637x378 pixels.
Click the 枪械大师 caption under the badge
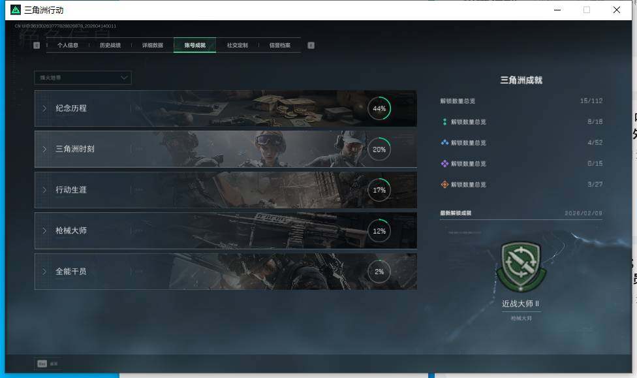pos(521,318)
